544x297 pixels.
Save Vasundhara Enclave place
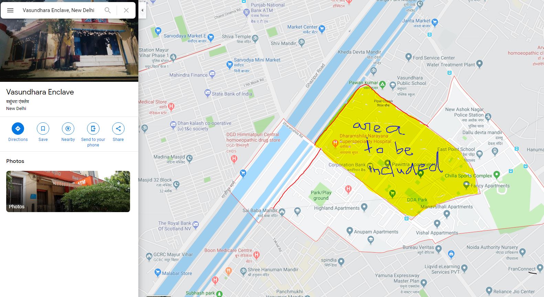43,129
